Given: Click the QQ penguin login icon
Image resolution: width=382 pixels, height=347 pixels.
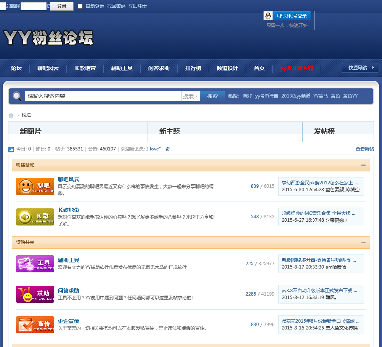Looking at the screenshot, I should 268,16.
